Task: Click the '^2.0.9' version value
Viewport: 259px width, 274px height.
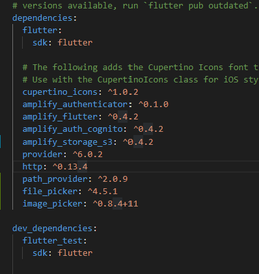Action: coord(113,179)
